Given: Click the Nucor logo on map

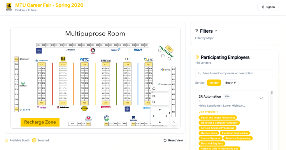Looking at the screenshot, I should tap(166, 52).
